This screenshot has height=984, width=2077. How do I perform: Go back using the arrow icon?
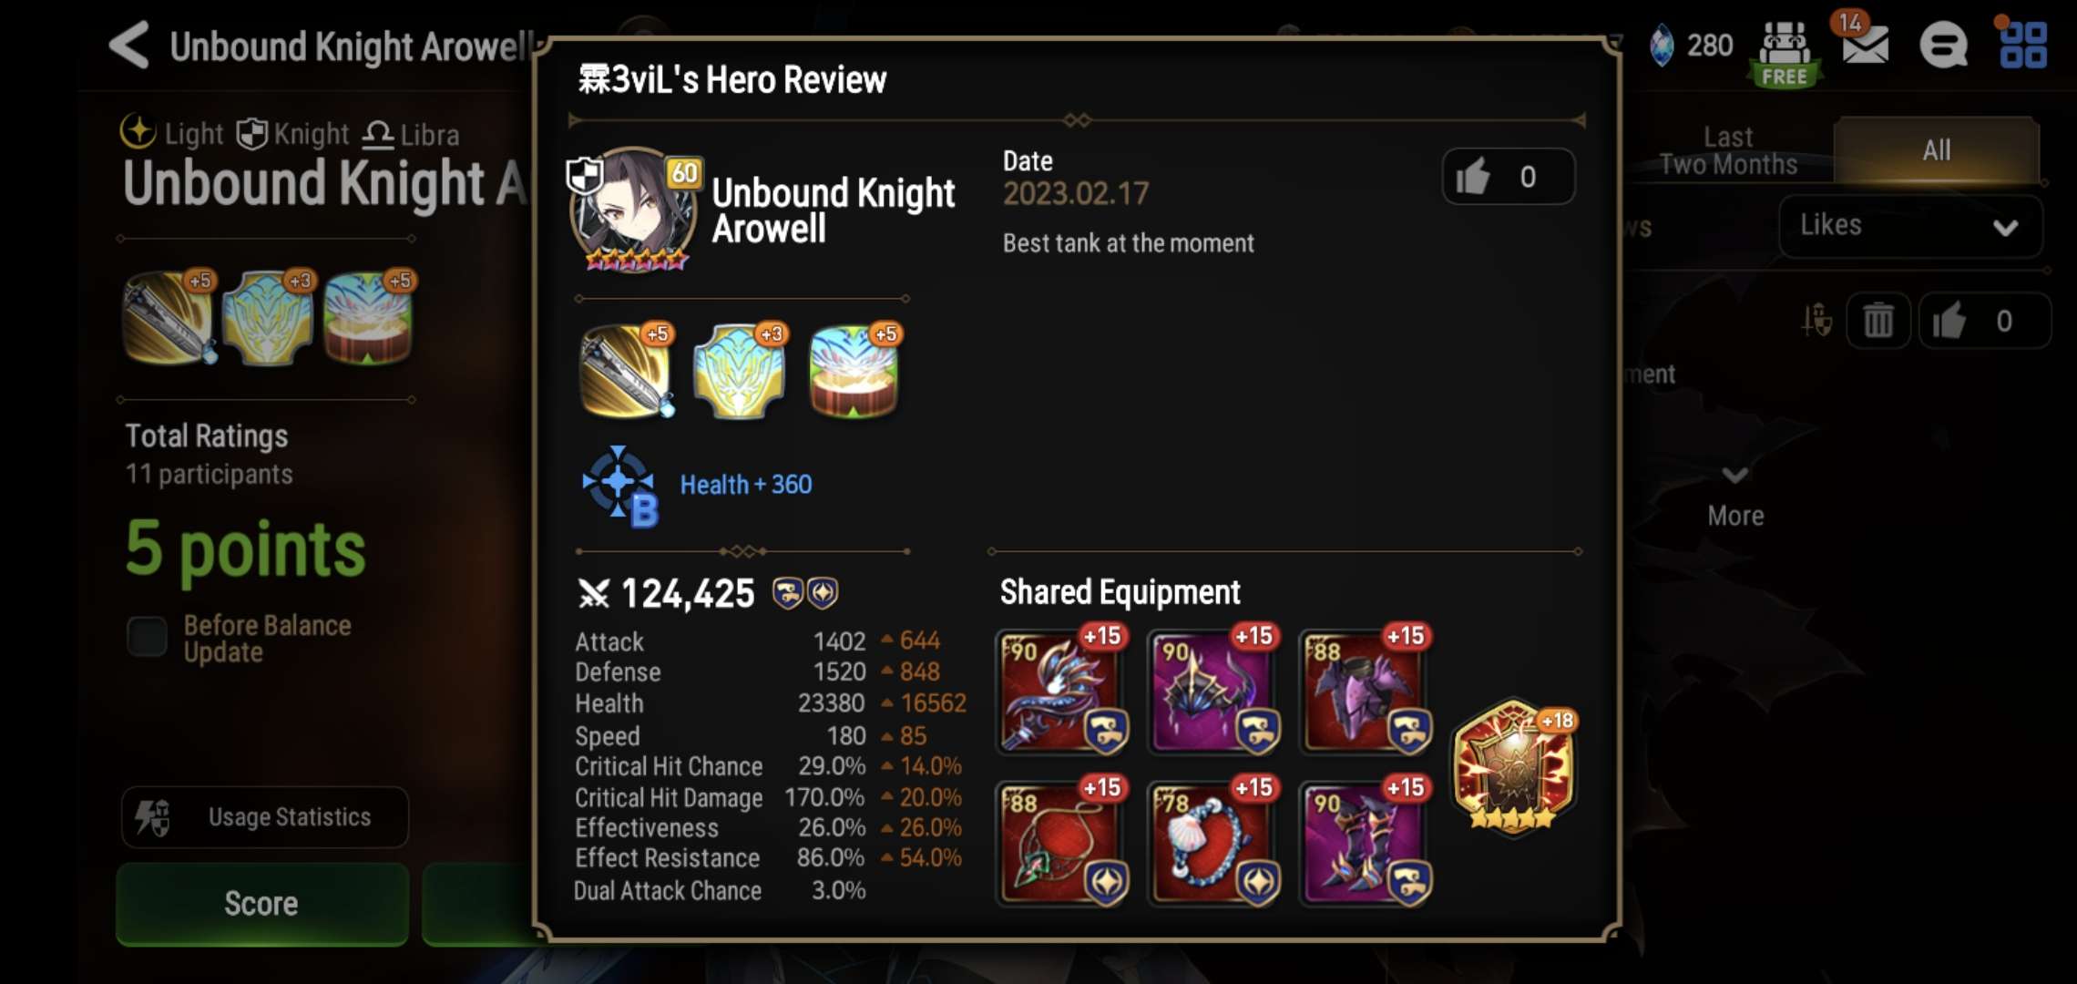pyautogui.click(x=128, y=45)
